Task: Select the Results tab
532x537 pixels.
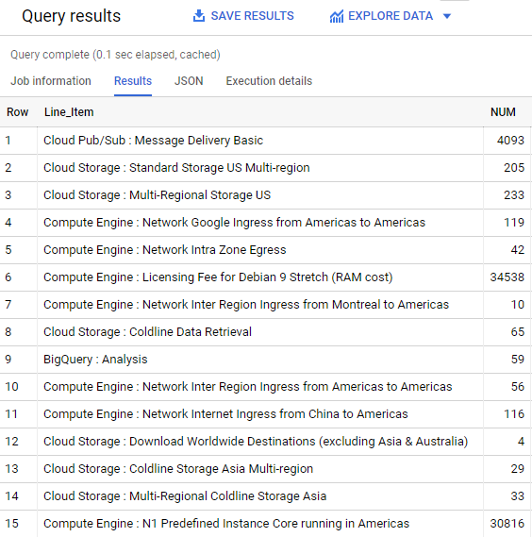Action: coord(133,81)
